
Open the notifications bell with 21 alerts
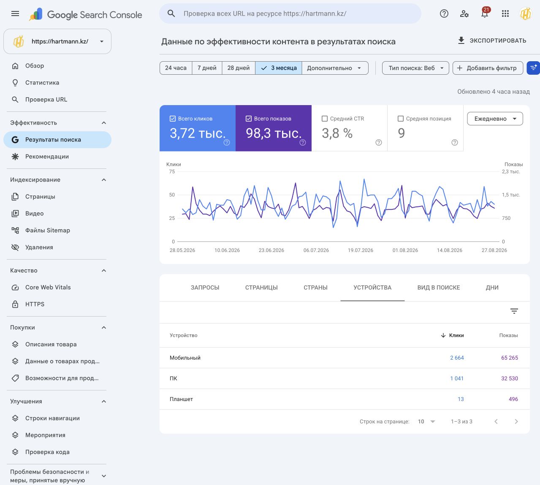[x=485, y=13]
